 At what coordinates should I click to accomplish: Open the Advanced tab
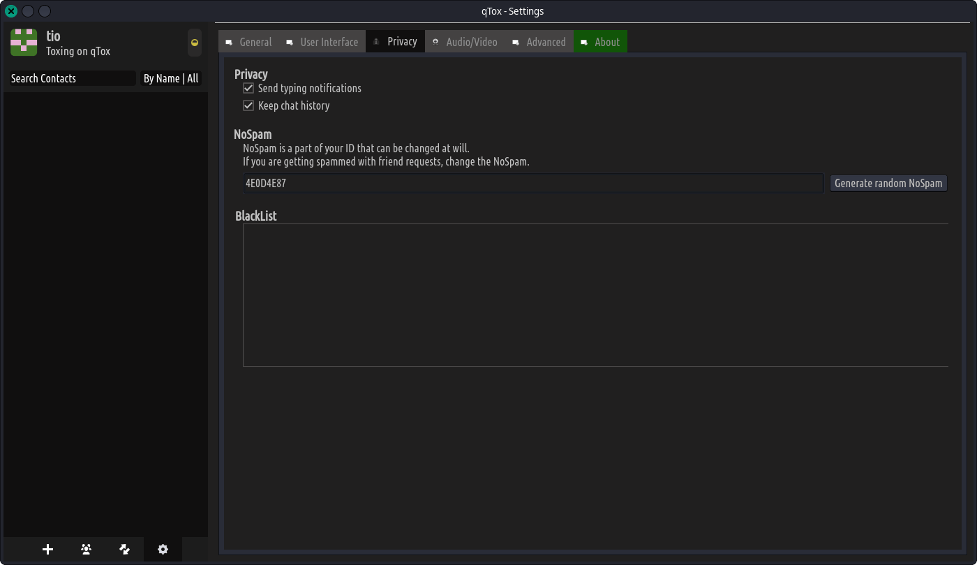[x=546, y=42]
